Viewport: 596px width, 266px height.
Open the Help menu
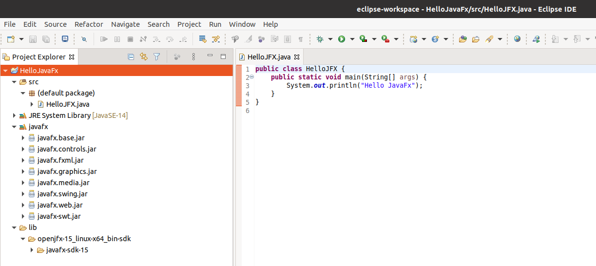(x=270, y=24)
